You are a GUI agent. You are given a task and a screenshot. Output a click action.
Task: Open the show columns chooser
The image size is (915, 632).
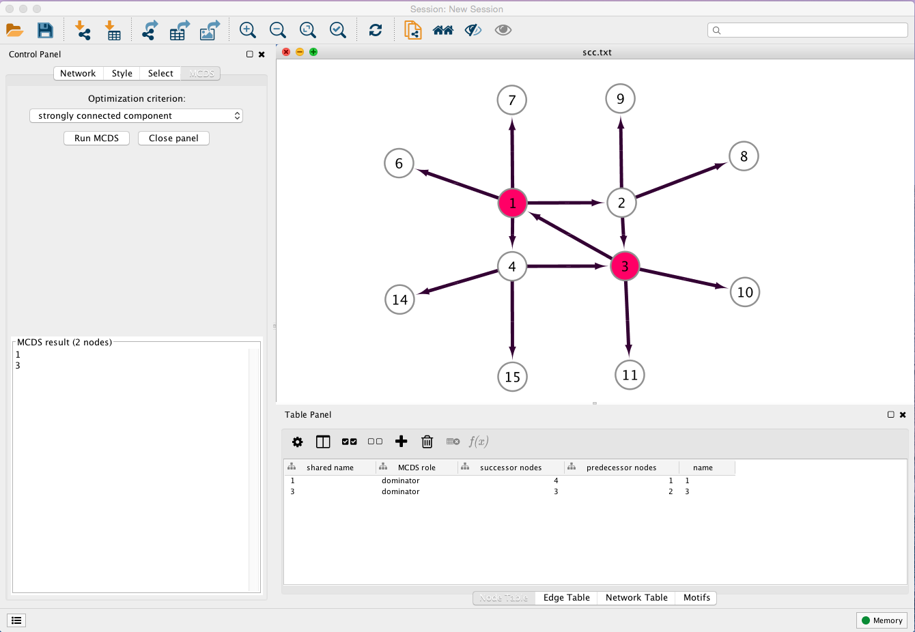pyautogui.click(x=323, y=442)
